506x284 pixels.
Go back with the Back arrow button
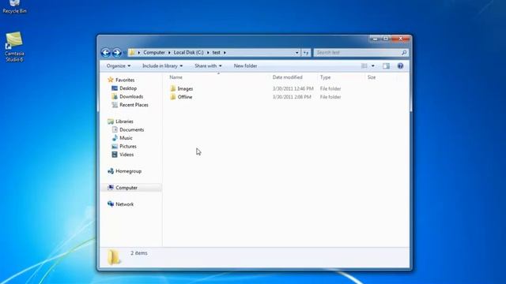(106, 53)
